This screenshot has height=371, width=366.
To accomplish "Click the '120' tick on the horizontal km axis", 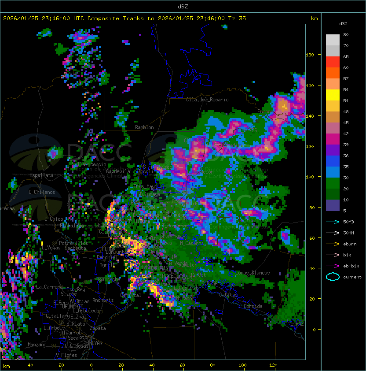I will 273,365.
